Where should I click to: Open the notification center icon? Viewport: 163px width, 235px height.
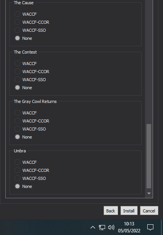pyautogui.click(x=150, y=227)
